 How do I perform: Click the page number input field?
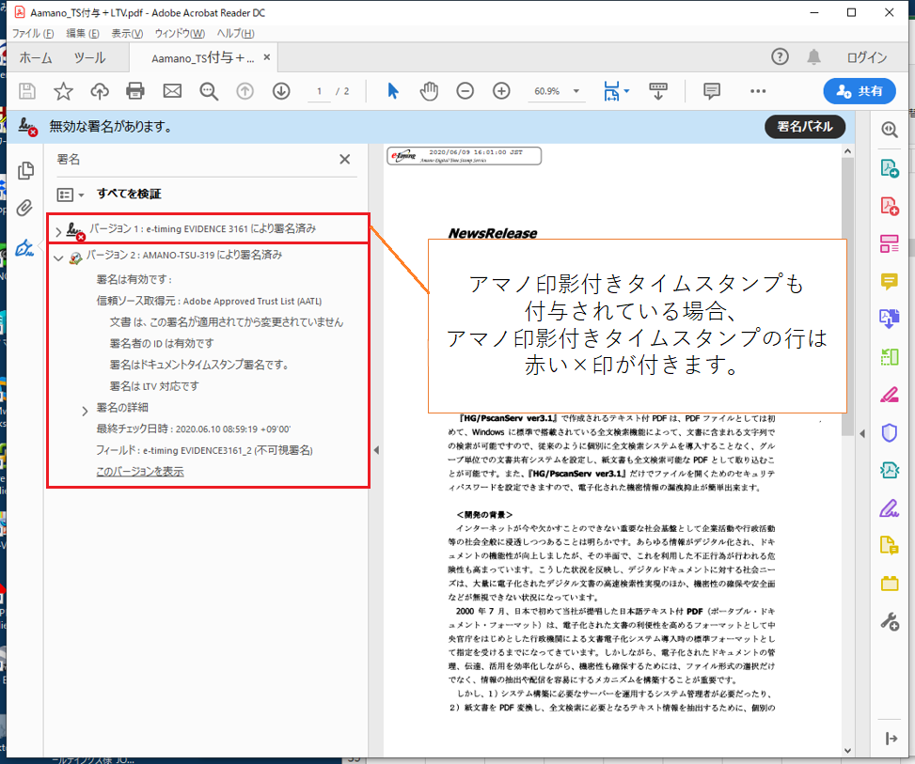pos(319,91)
